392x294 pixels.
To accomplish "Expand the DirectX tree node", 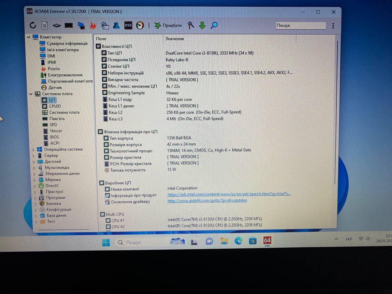I will [35, 186].
